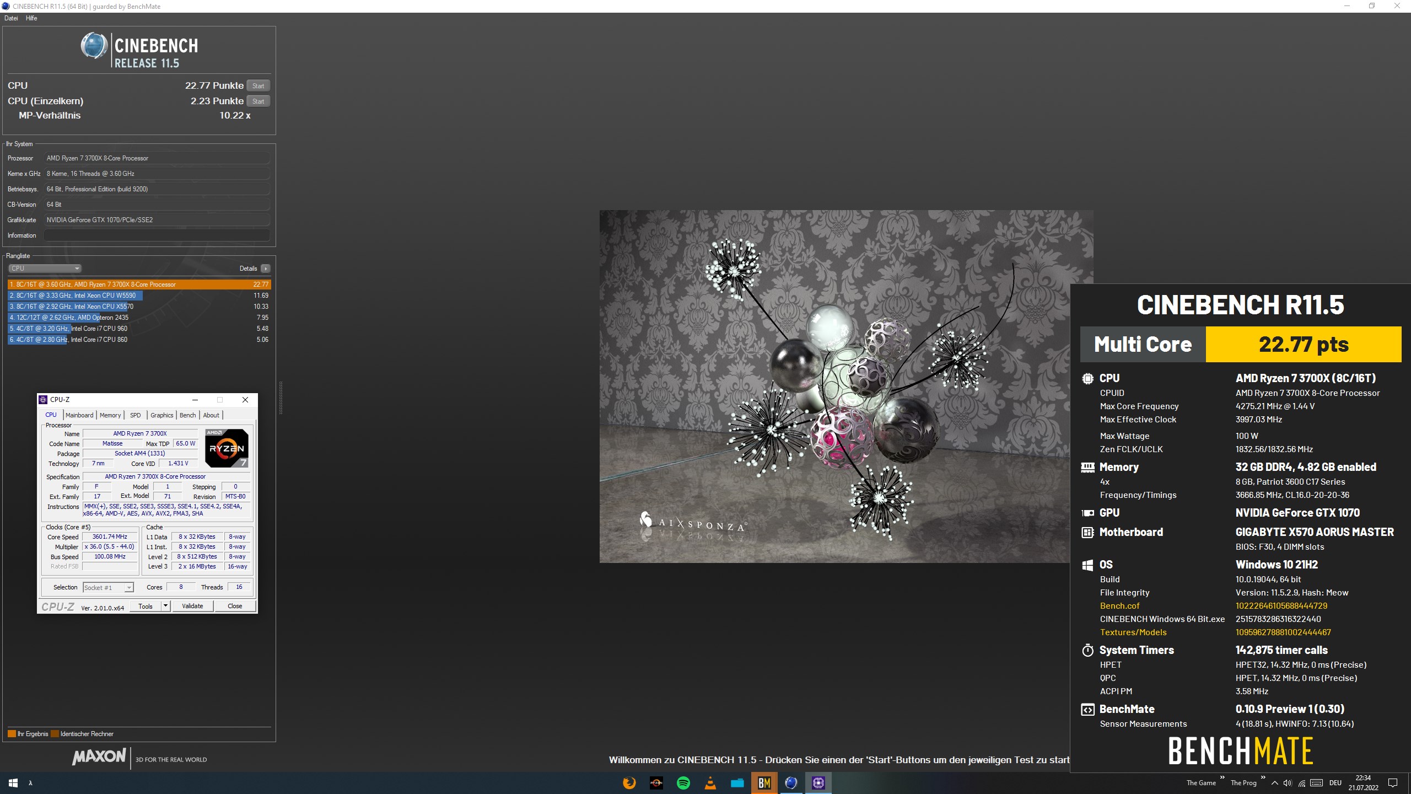Expand ranking Details arrow

(266, 269)
